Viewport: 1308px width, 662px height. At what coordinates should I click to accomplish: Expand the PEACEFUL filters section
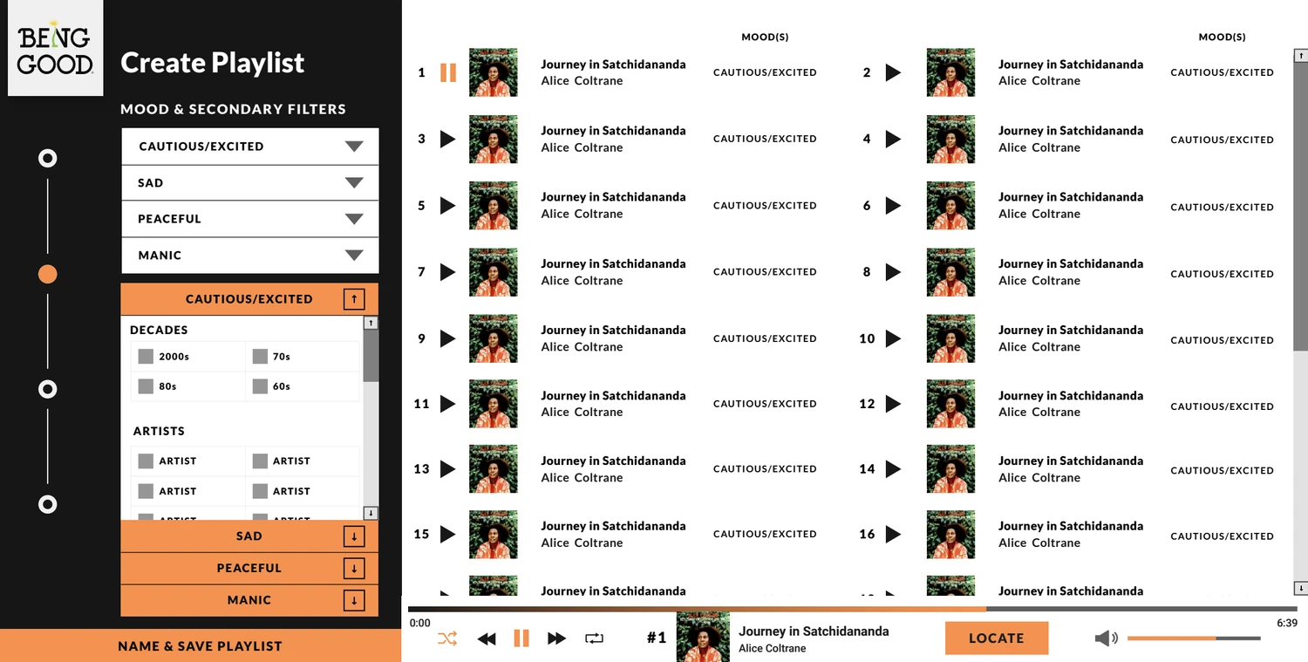pos(354,569)
